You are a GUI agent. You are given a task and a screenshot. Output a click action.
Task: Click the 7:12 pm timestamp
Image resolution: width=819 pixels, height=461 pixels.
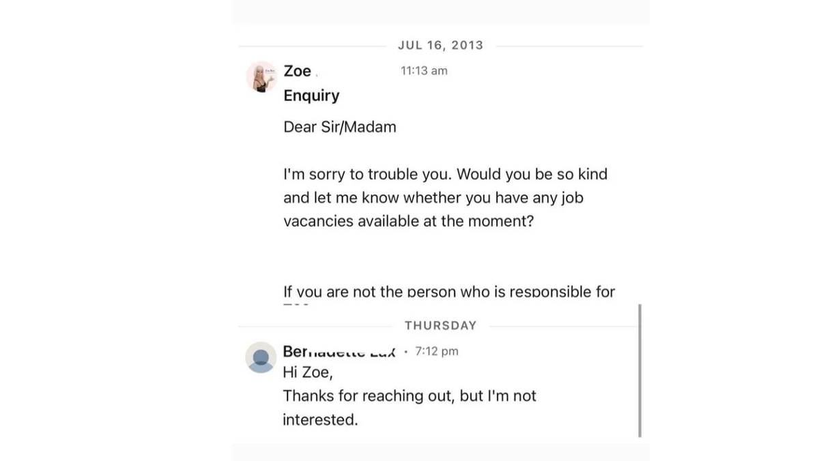[437, 351]
